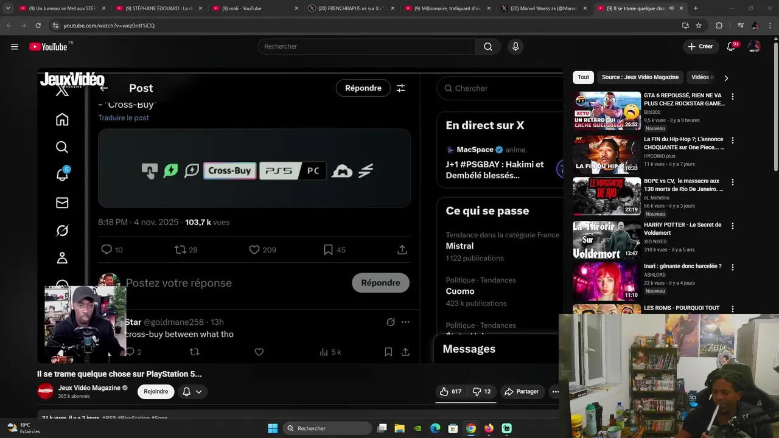779x438 pixels.
Task: Bookmark this page with the star
Action: [699, 26]
